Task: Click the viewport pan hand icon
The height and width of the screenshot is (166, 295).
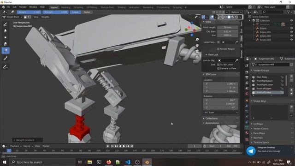Action: tap(197, 45)
